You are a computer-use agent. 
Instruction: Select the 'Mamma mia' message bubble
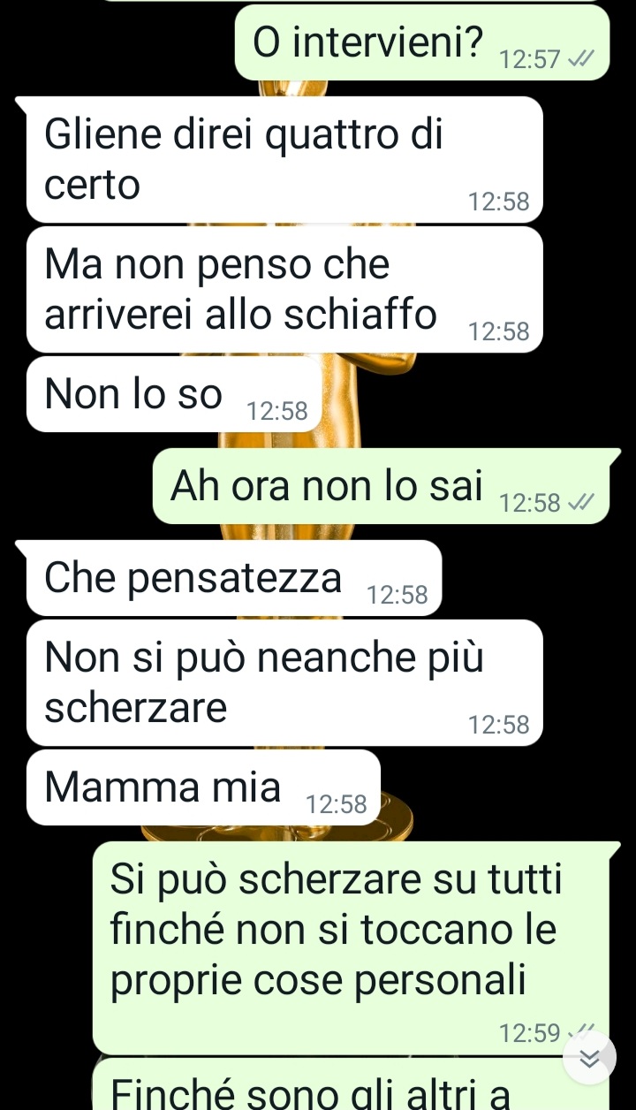(x=204, y=787)
